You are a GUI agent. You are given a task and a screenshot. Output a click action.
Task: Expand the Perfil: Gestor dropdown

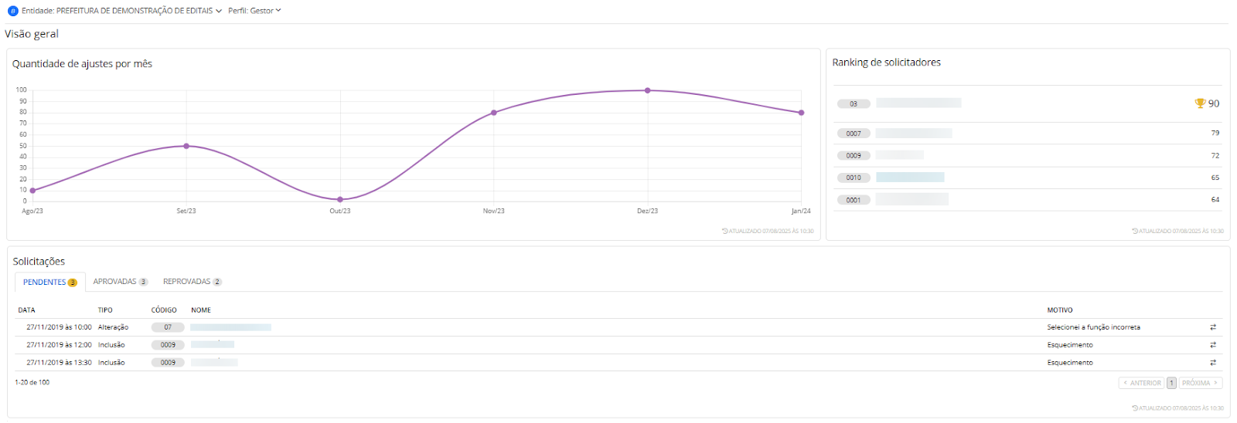[255, 11]
